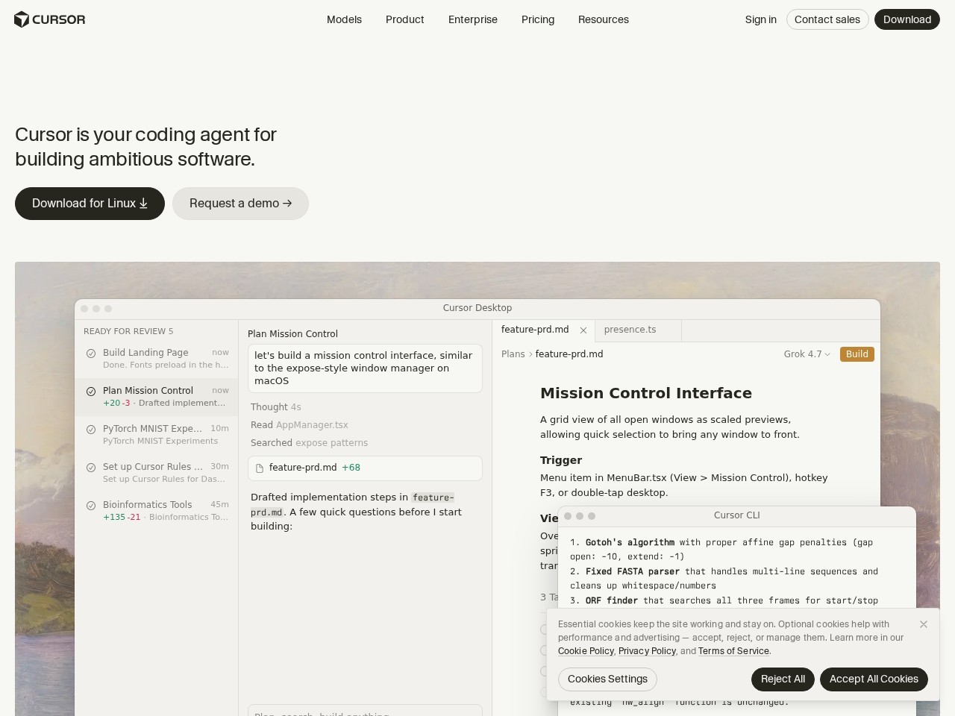Select the Set up Cursor Rules task
Image resolution: width=955 pixels, height=716 pixels.
(x=157, y=473)
